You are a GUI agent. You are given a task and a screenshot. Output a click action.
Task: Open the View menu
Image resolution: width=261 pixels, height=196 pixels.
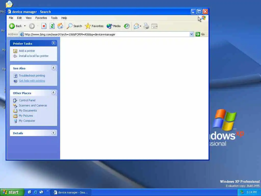[x=29, y=18]
